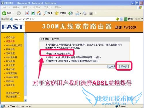Screen dimensions: 144x108
Task: Open the 查看(V) menu
Action: [x=27, y=8]
